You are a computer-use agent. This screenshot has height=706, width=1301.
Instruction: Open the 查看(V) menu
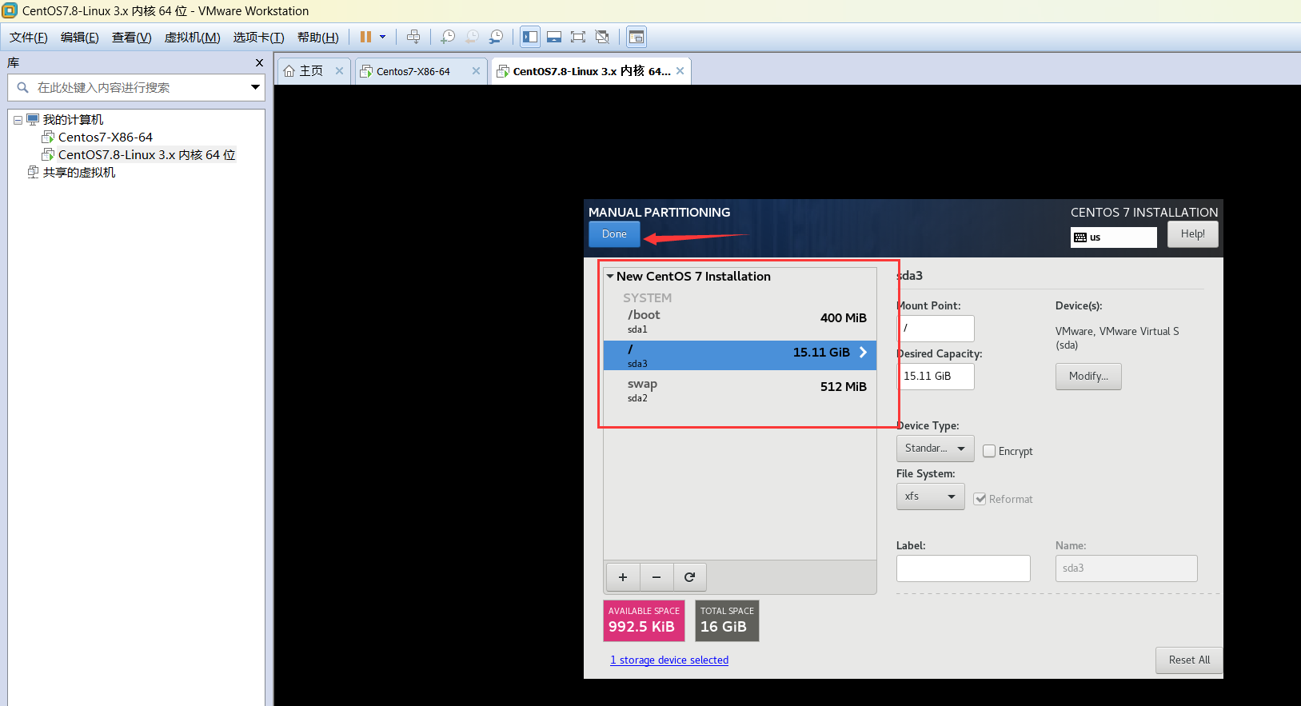(x=132, y=38)
